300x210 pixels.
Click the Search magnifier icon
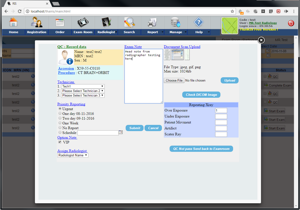tap(129, 22)
